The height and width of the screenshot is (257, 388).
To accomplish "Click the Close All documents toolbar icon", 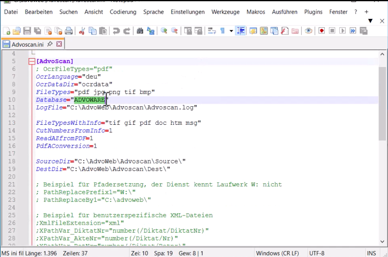I will [59, 31].
